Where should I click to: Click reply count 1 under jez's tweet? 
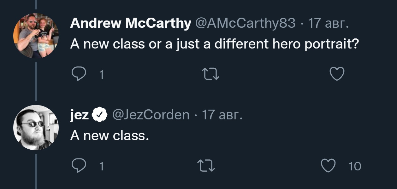(x=101, y=166)
